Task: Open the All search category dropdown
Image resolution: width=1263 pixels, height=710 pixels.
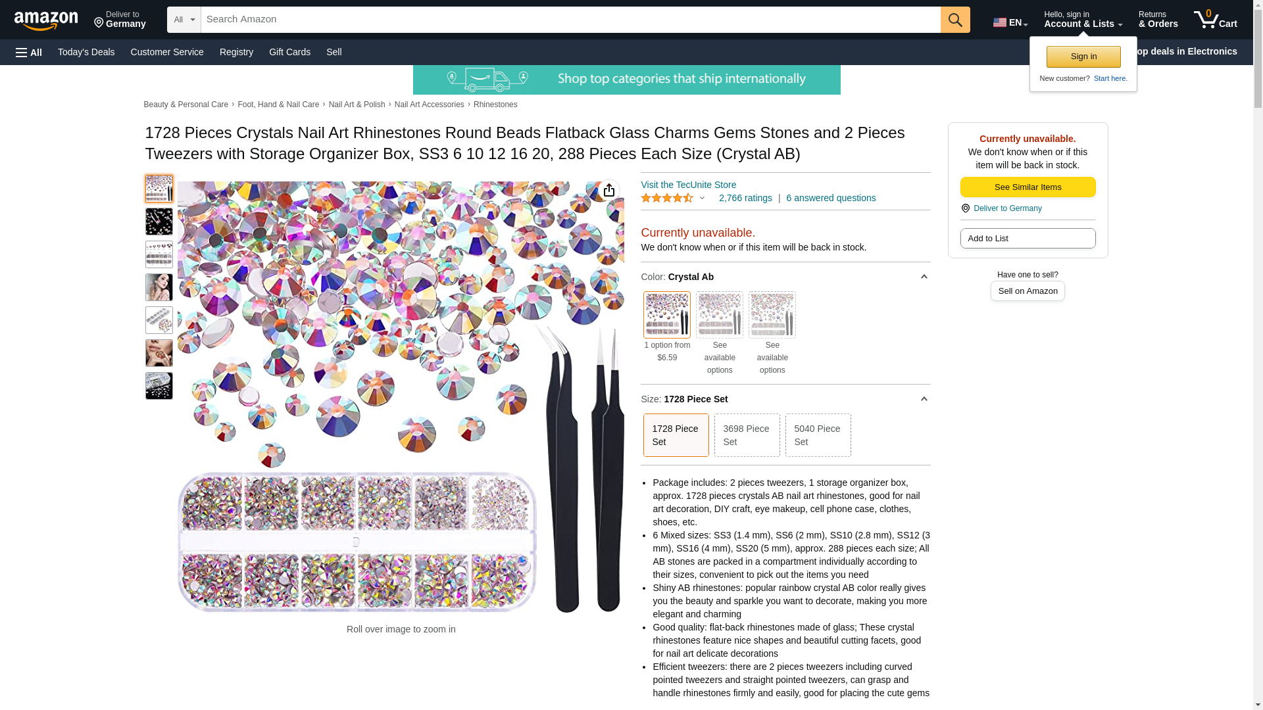Action: (x=184, y=20)
